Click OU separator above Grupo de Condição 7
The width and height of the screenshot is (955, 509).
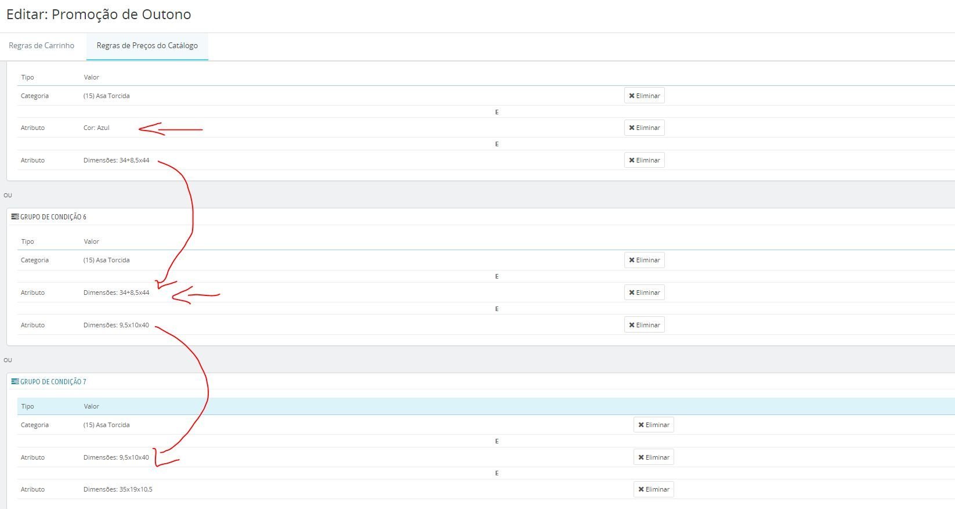point(8,360)
